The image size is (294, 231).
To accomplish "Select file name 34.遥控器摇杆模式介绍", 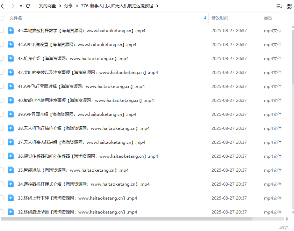I will click(x=84, y=184).
